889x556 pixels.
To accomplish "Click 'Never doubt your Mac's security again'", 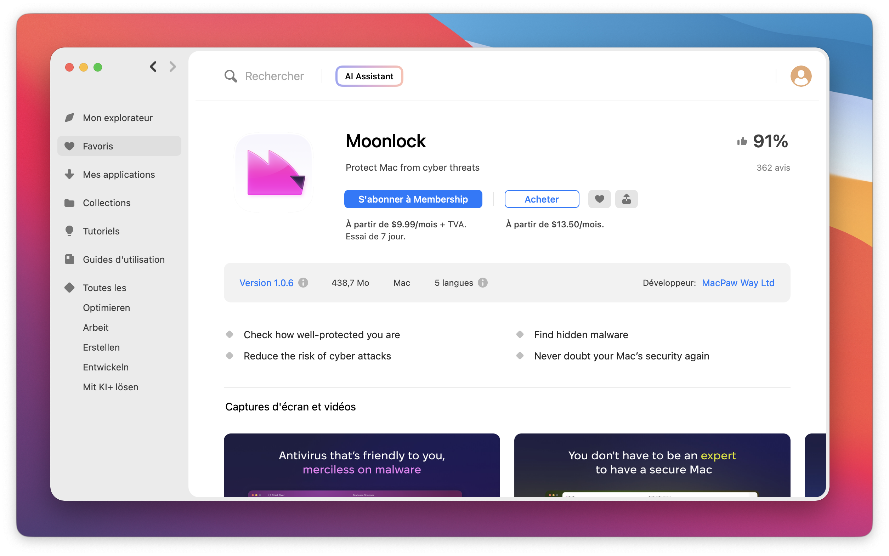I will tap(621, 356).
